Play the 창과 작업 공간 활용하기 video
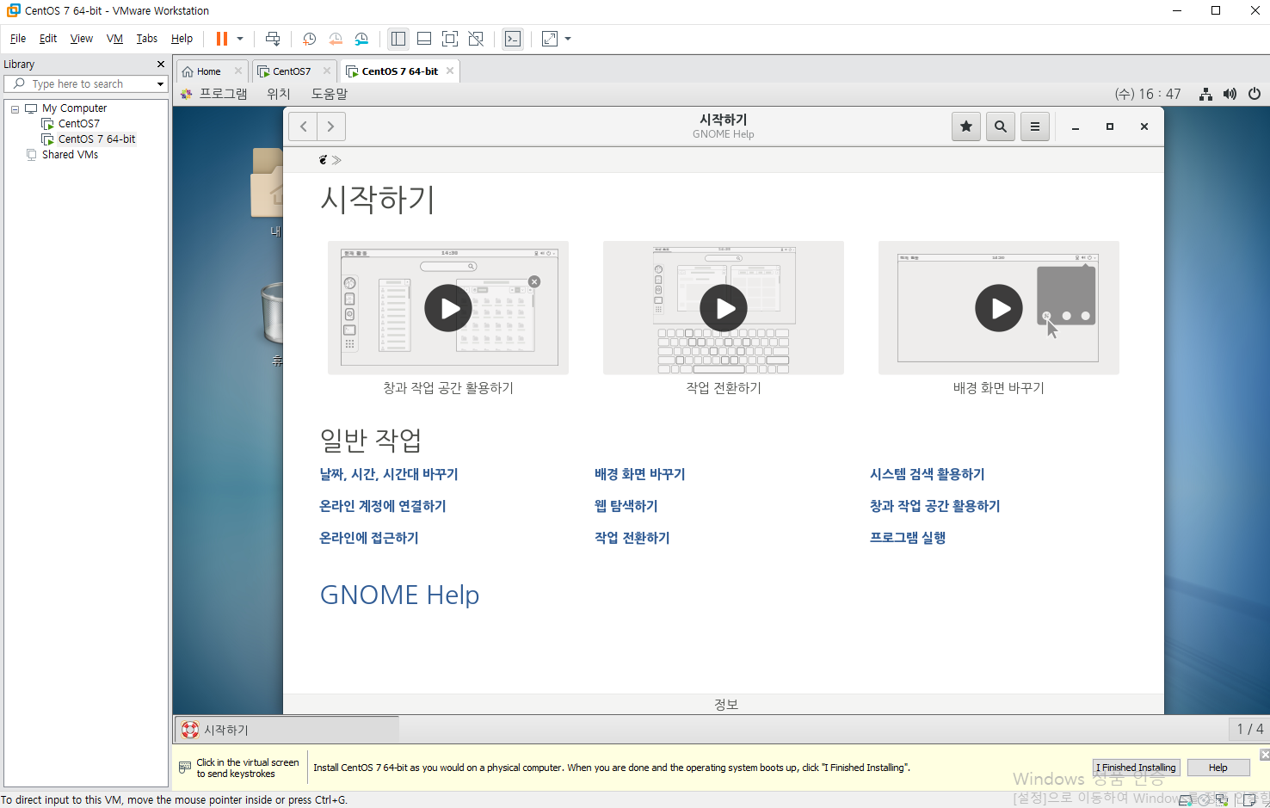The width and height of the screenshot is (1270, 808). click(x=448, y=308)
